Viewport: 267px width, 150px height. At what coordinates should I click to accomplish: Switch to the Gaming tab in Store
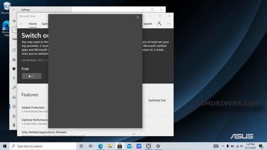pos(45,24)
